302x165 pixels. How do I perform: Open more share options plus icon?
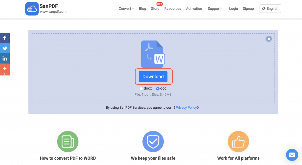(5, 70)
